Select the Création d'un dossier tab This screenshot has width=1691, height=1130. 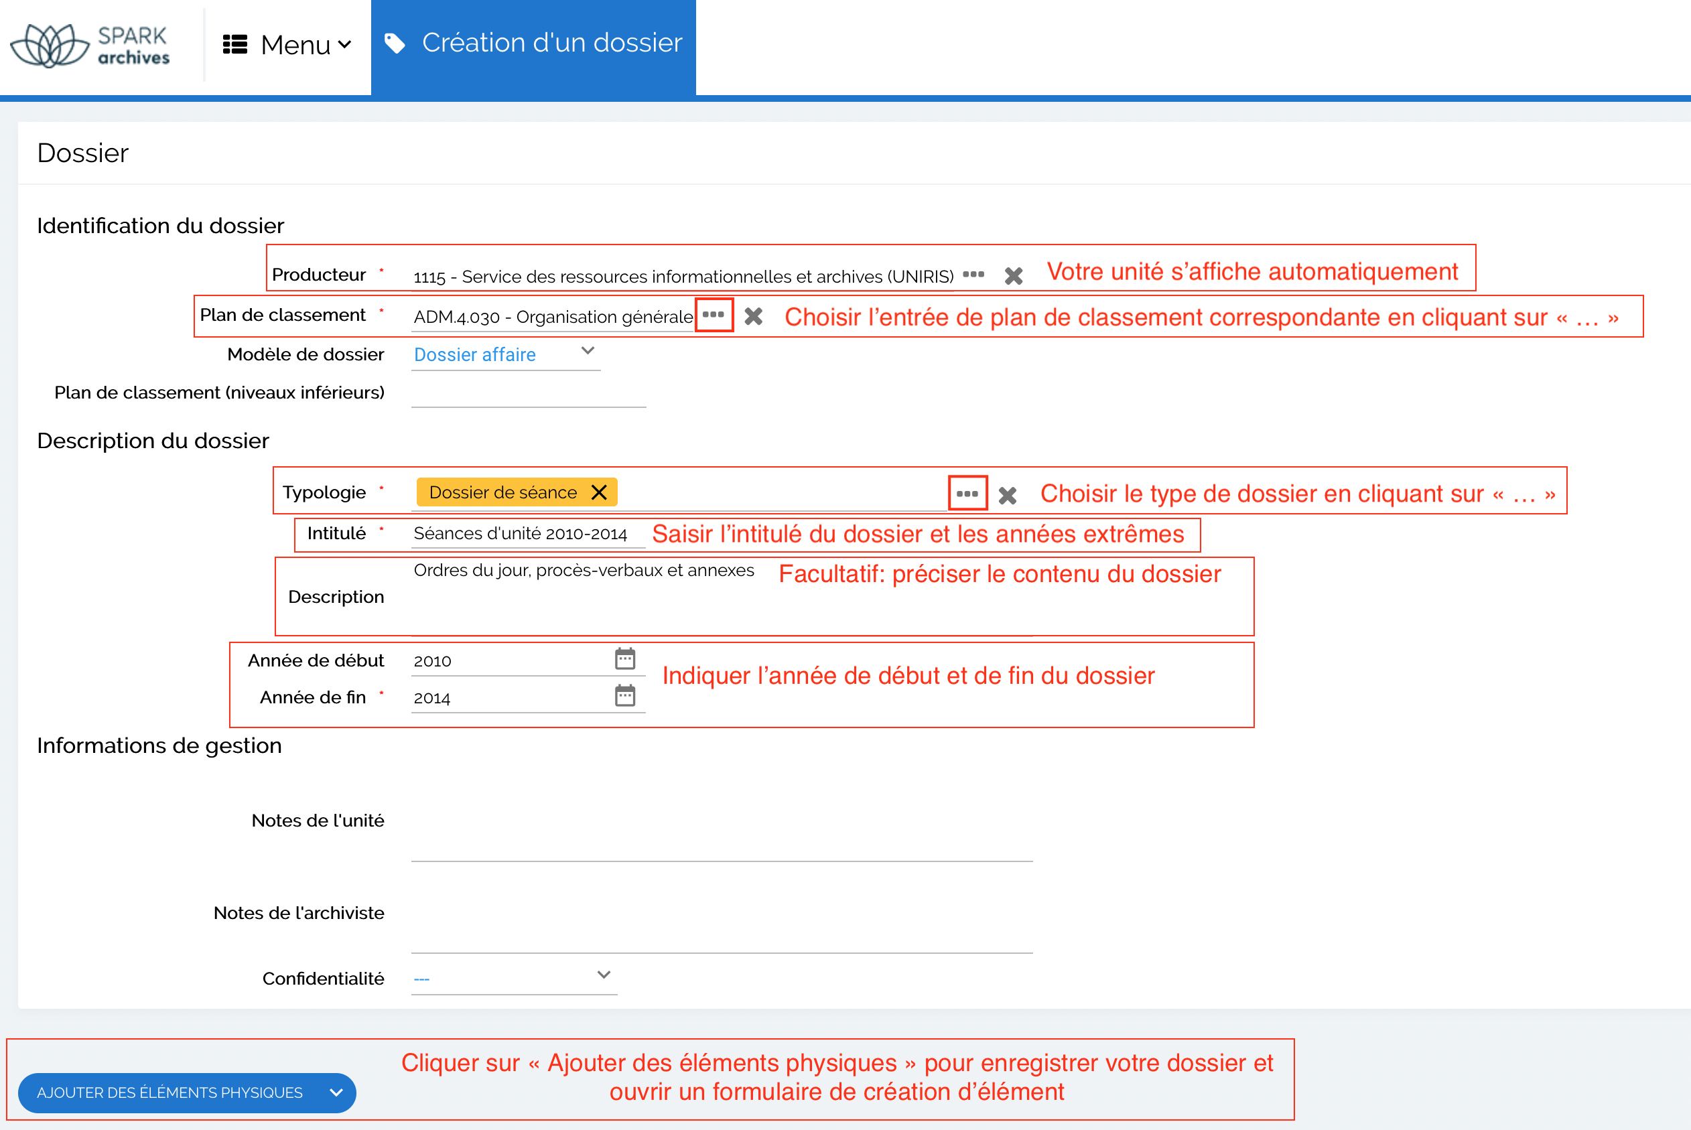(x=533, y=44)
